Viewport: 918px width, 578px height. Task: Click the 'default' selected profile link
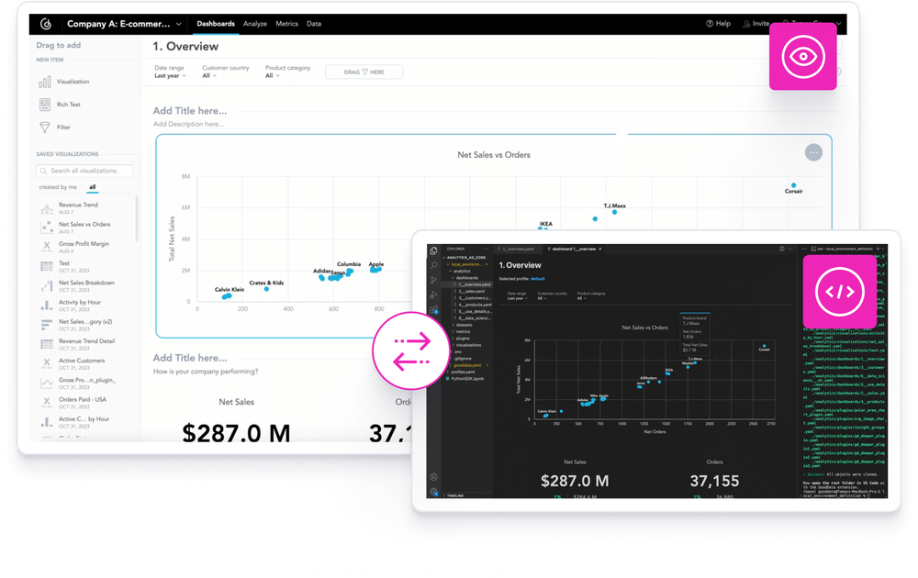[x=537, y=279]
